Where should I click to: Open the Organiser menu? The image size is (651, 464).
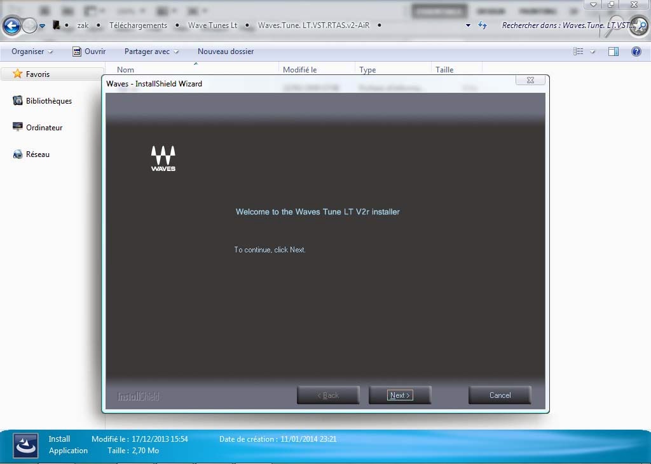click(32, 51)
